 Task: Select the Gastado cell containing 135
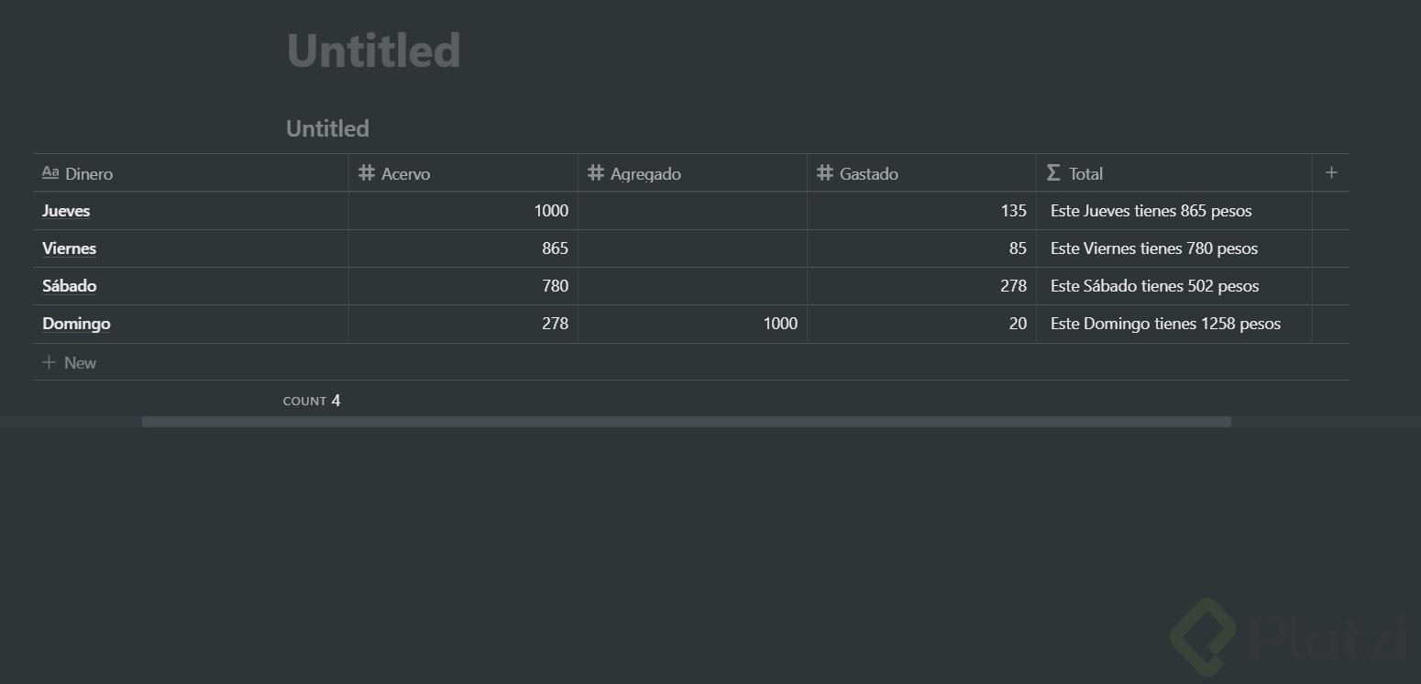click(921, 211)
